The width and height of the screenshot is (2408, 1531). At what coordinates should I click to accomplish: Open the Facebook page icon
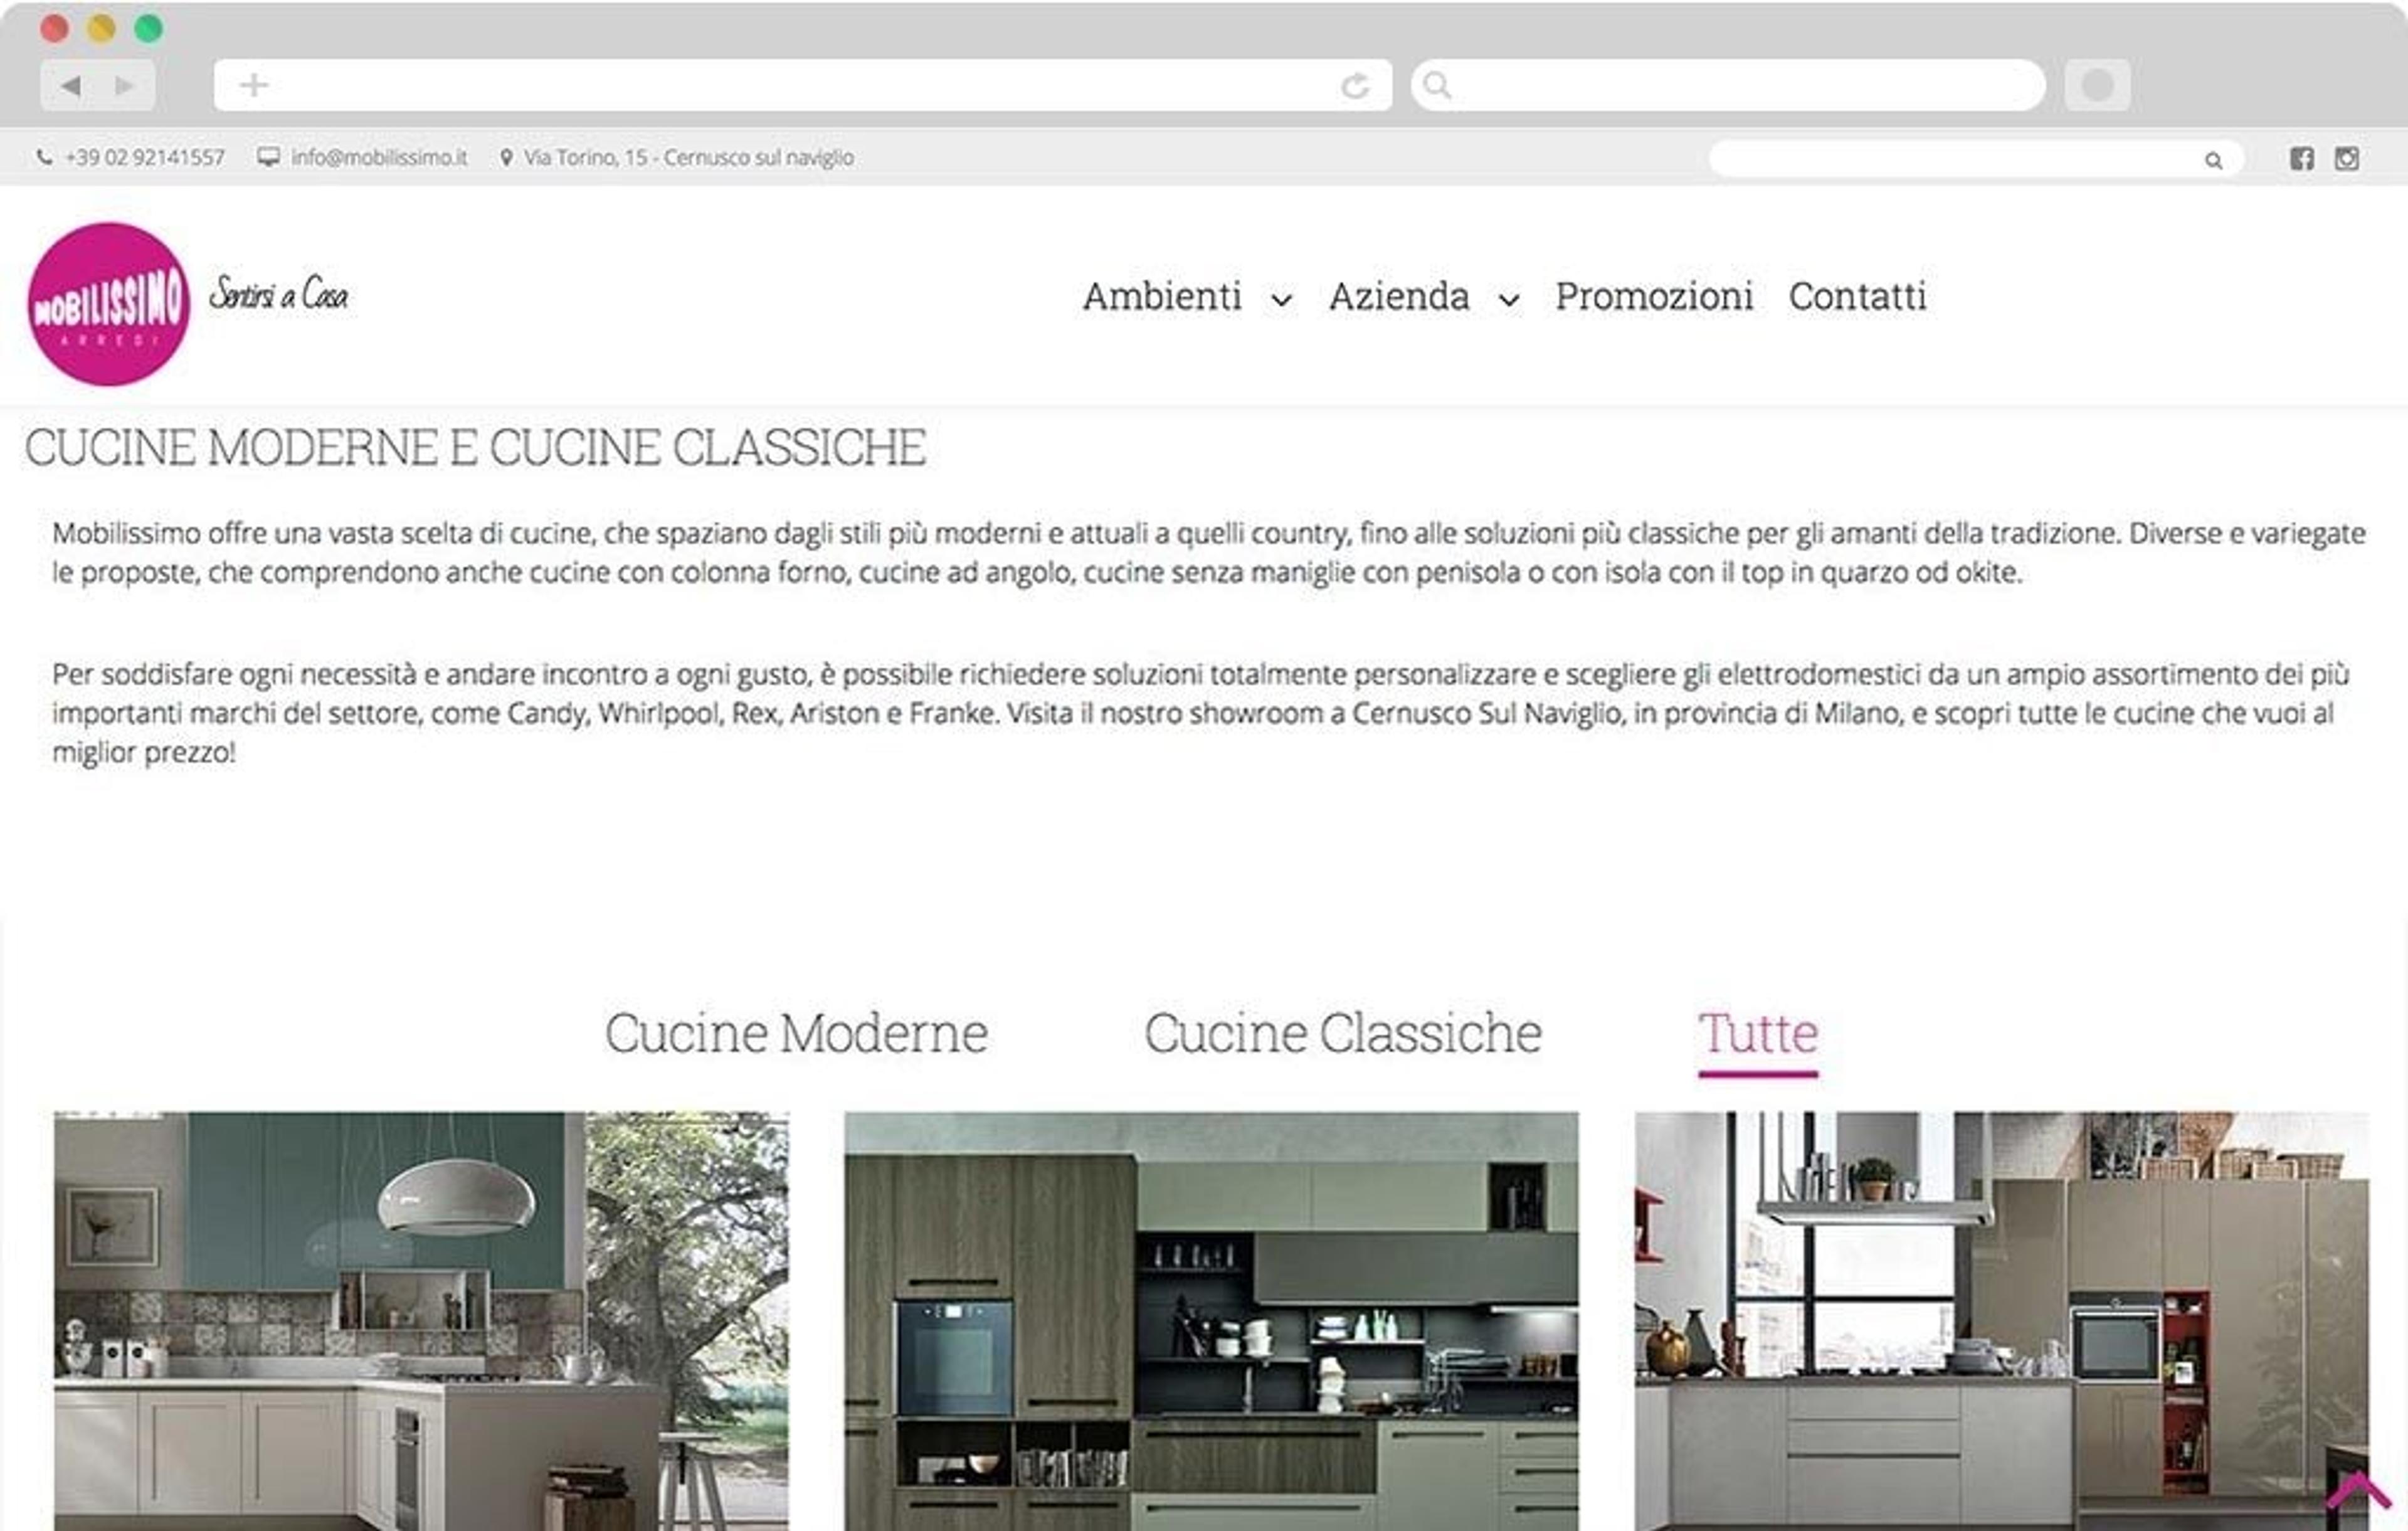pos(2302,158)
